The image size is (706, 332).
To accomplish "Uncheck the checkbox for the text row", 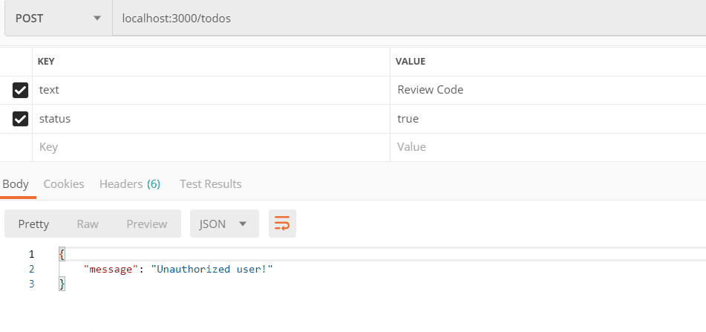I will coord(21,90).
